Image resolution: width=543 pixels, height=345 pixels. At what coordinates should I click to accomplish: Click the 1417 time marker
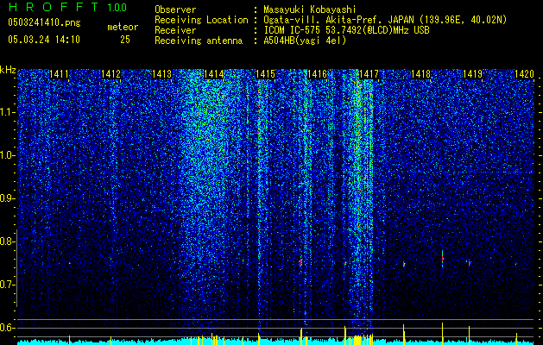coord(369,74)
